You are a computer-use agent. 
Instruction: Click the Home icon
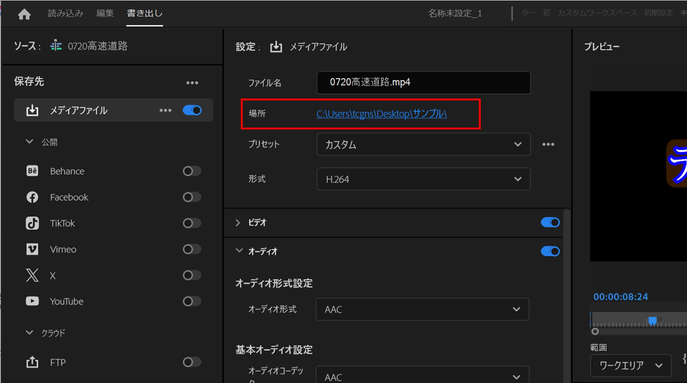point(24,14)
